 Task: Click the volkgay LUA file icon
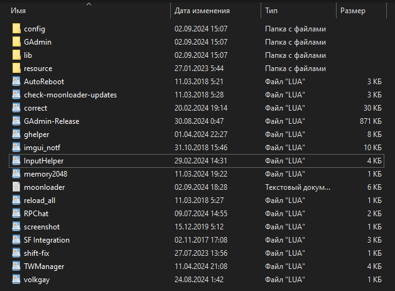pyautogui.click(x=16, y=280)
